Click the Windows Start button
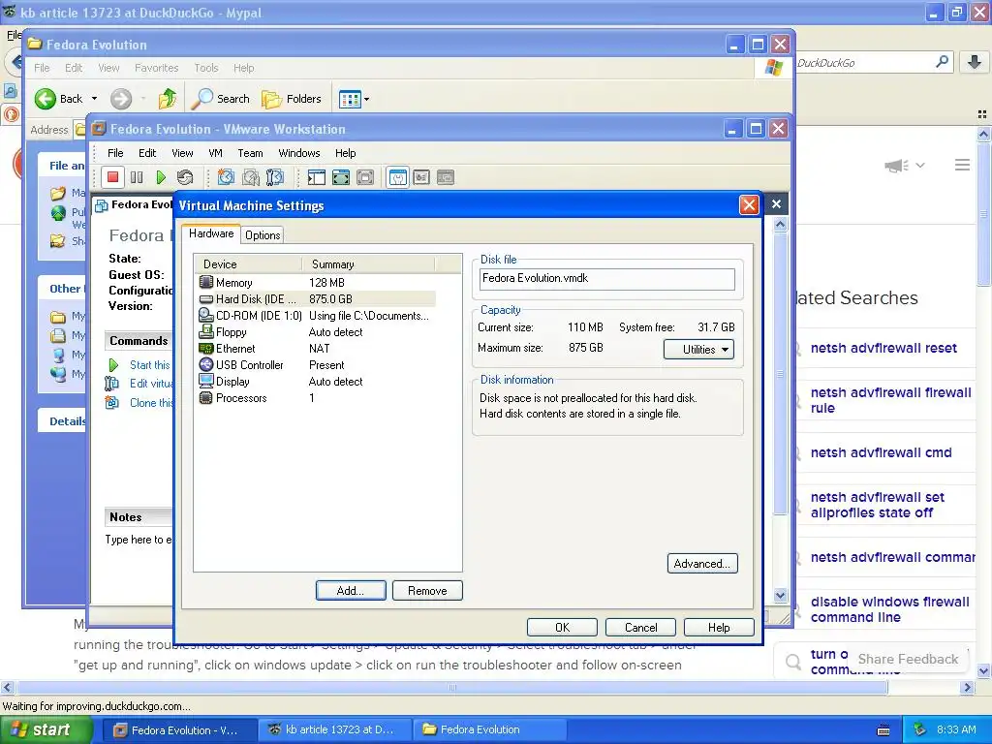Viewport: 992px width, 744px height. [46, 729]
